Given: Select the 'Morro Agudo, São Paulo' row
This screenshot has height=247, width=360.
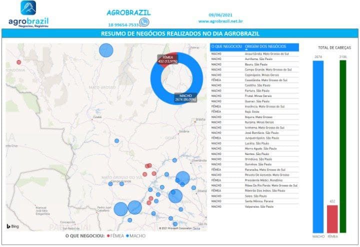Looking at the screenshot, I should pos(254,149).
